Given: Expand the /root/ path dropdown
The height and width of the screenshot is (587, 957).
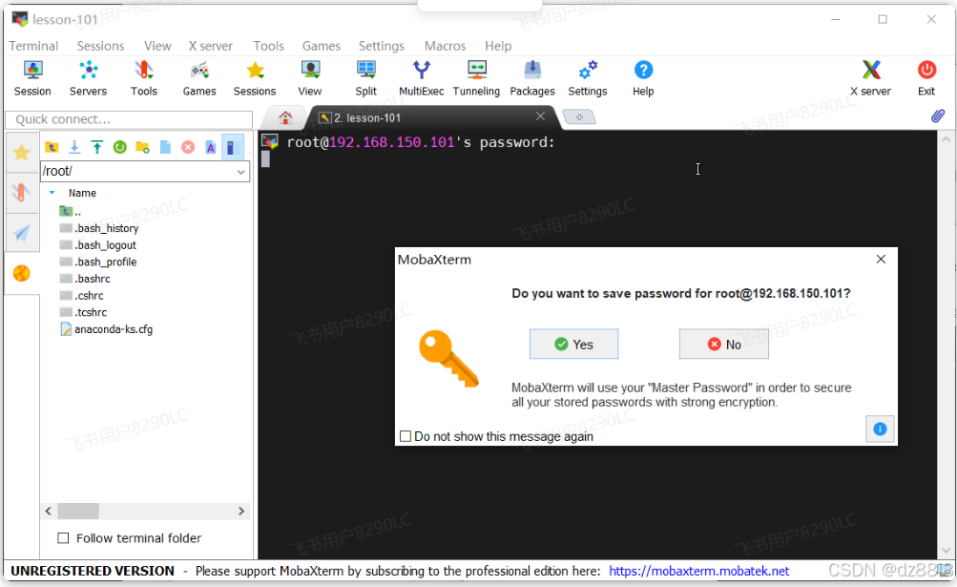Looking at the screenshot, I should (x=241, y=172).
